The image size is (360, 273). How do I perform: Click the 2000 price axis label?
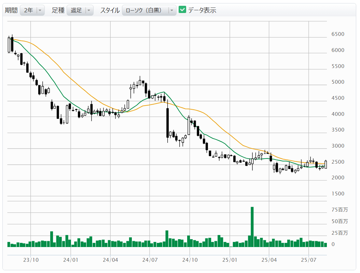[x=337, y=178]
